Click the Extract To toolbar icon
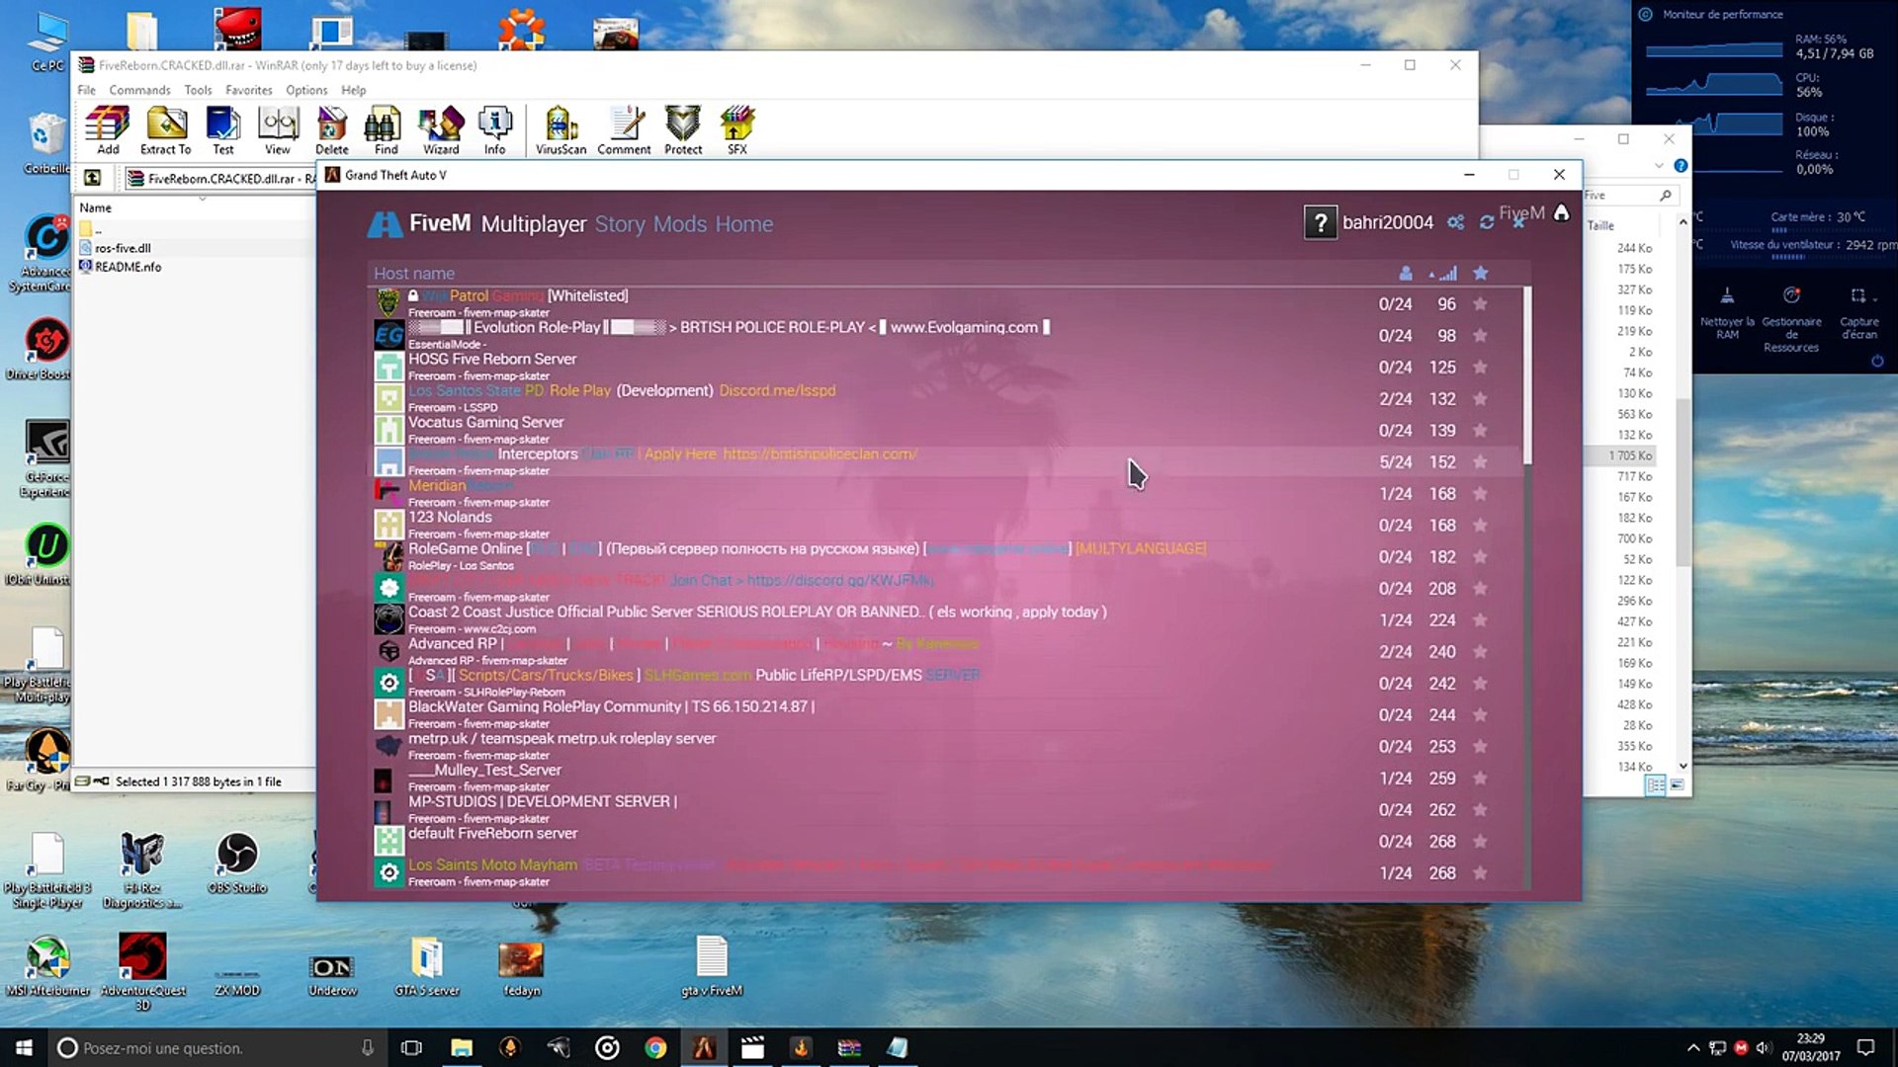This screenshot has height=1067, width=1898. [x=166, y=130]
